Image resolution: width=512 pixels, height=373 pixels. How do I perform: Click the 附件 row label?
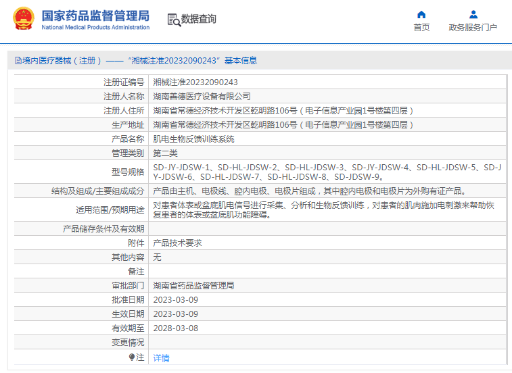[x=136, y=243]
